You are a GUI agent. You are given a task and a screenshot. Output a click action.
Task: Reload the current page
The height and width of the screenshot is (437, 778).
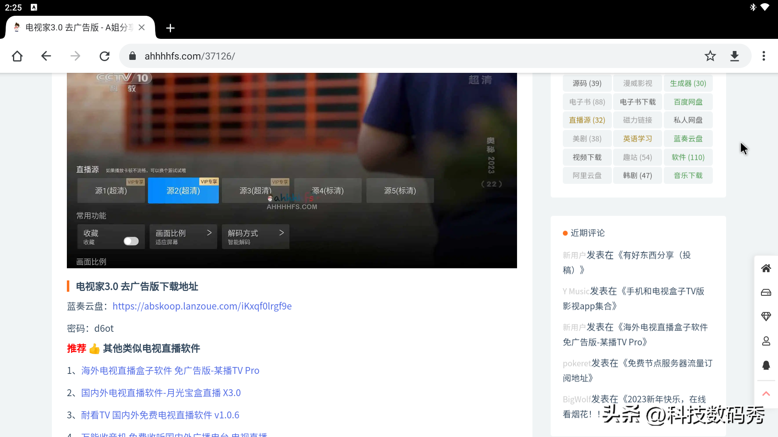pos(105,56)
